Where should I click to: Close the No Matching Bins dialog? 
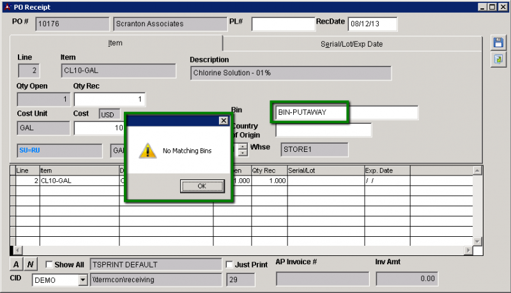[223, 120]
